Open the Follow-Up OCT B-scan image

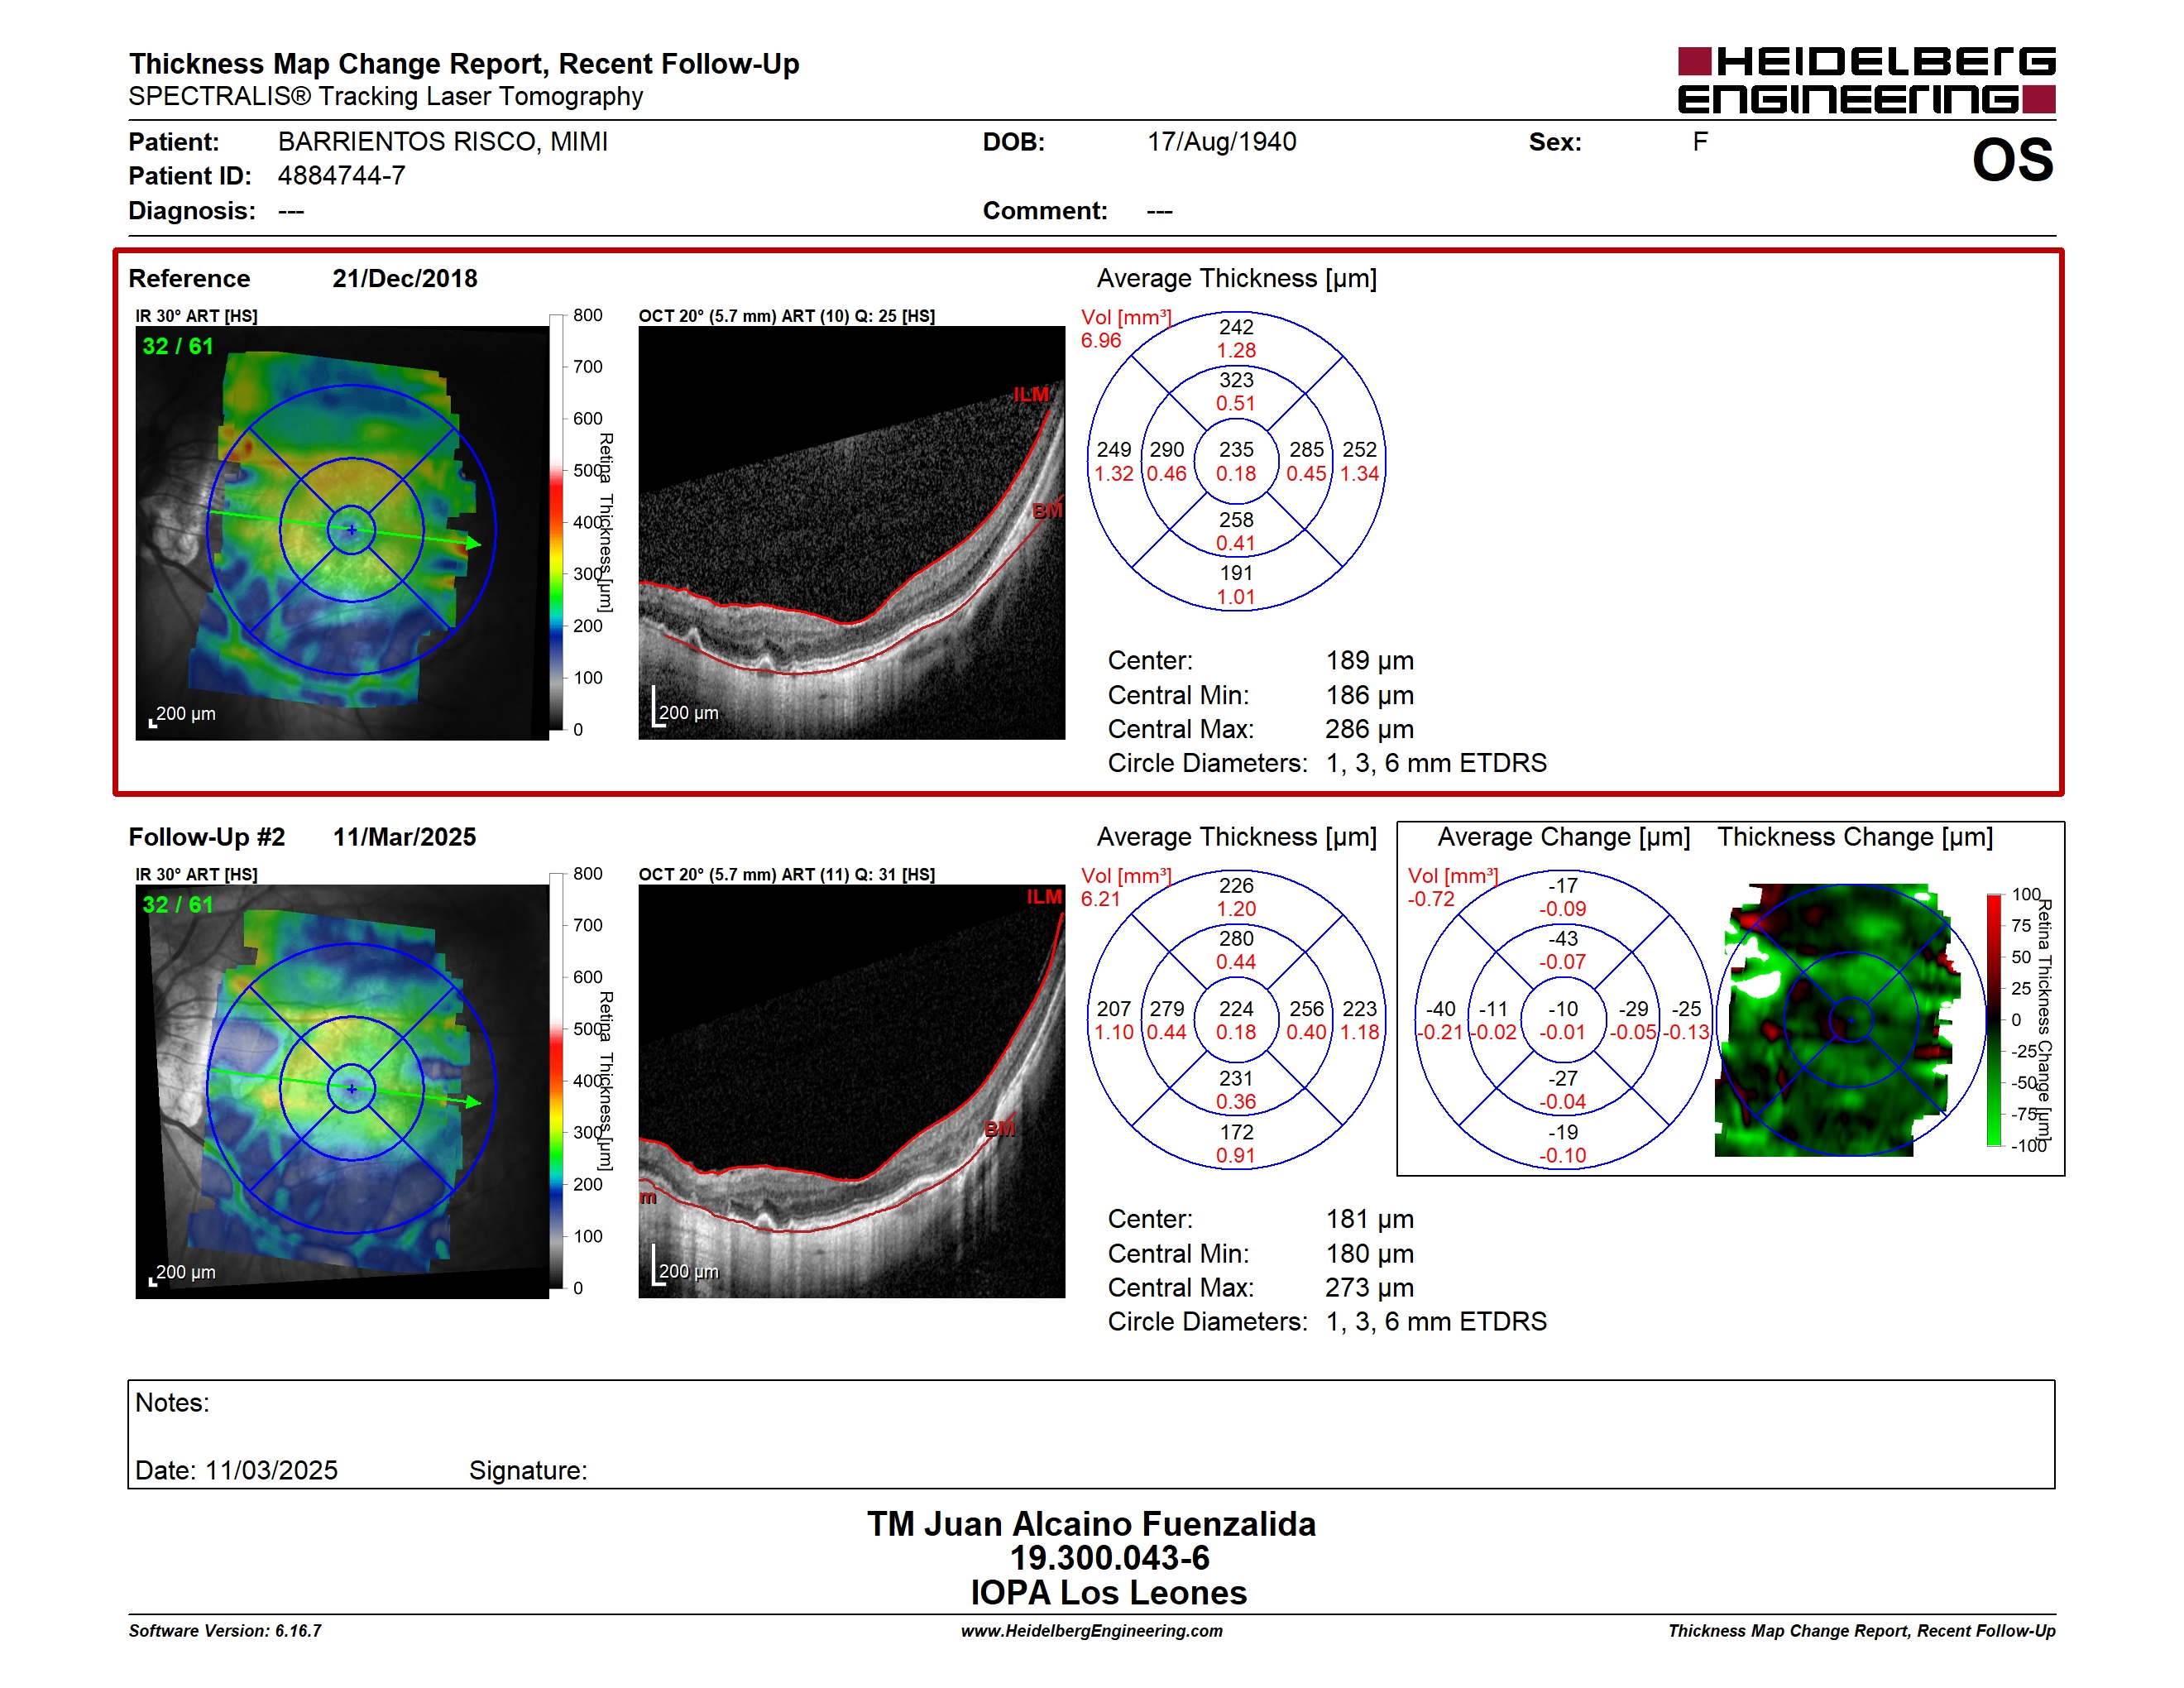point(852,1091)
